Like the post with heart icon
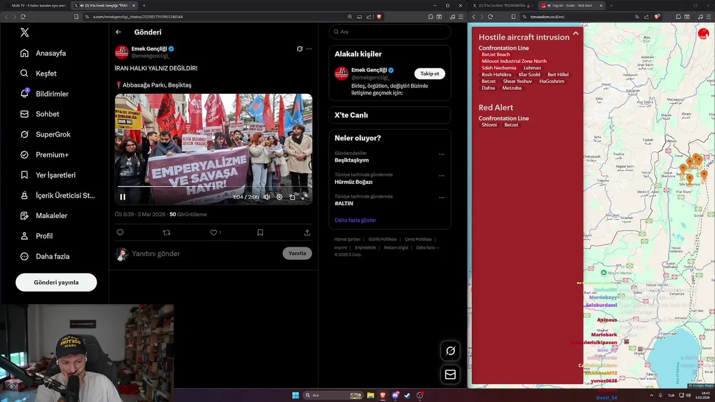The image size is (715, 402). [213, 232]
